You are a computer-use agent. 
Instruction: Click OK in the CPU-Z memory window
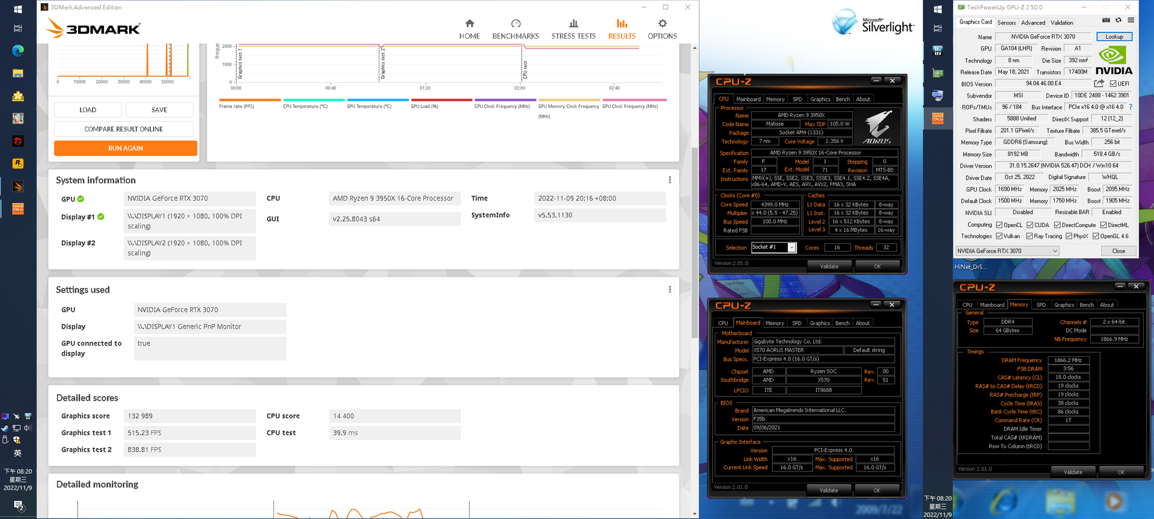pyautogui.click(x=1121, y=472)
